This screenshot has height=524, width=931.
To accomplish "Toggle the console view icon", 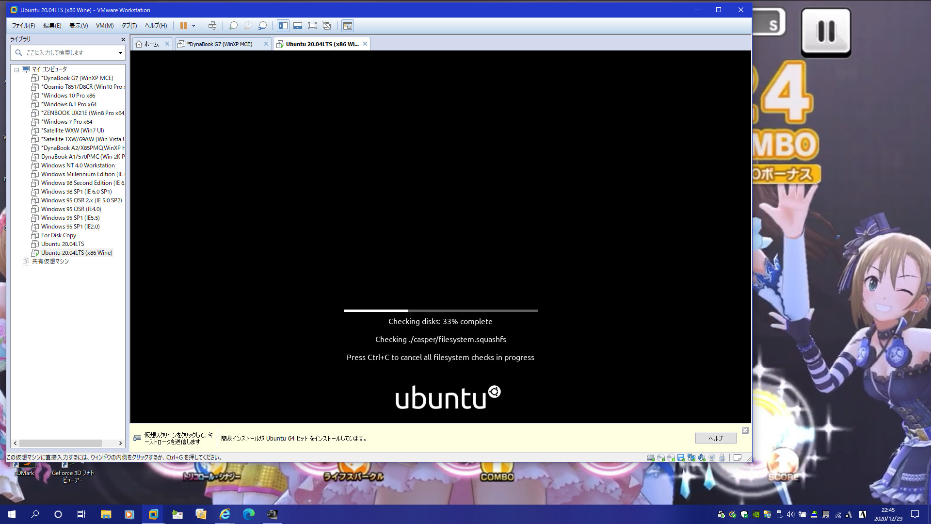I will [348, 26].
